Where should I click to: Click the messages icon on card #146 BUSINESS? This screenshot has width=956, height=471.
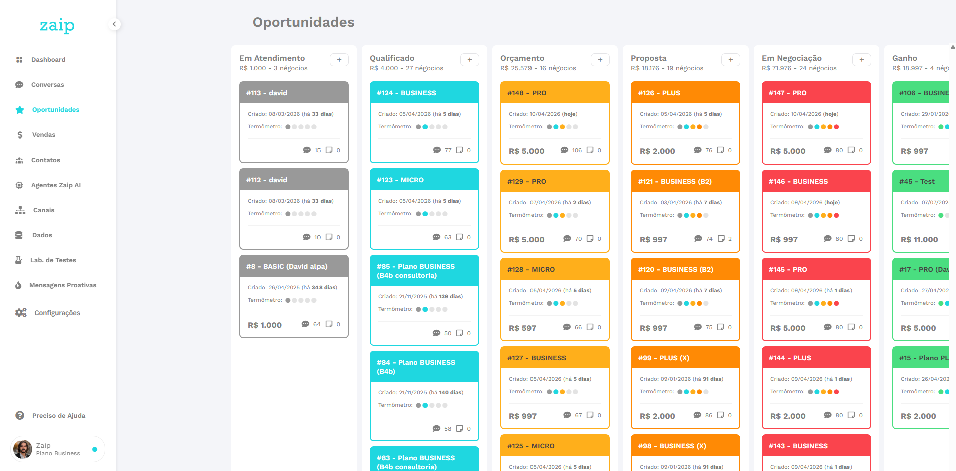point(828,239)
